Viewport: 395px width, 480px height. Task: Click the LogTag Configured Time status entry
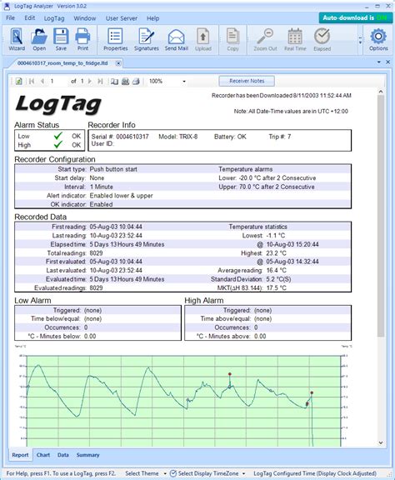coord(315,473)
